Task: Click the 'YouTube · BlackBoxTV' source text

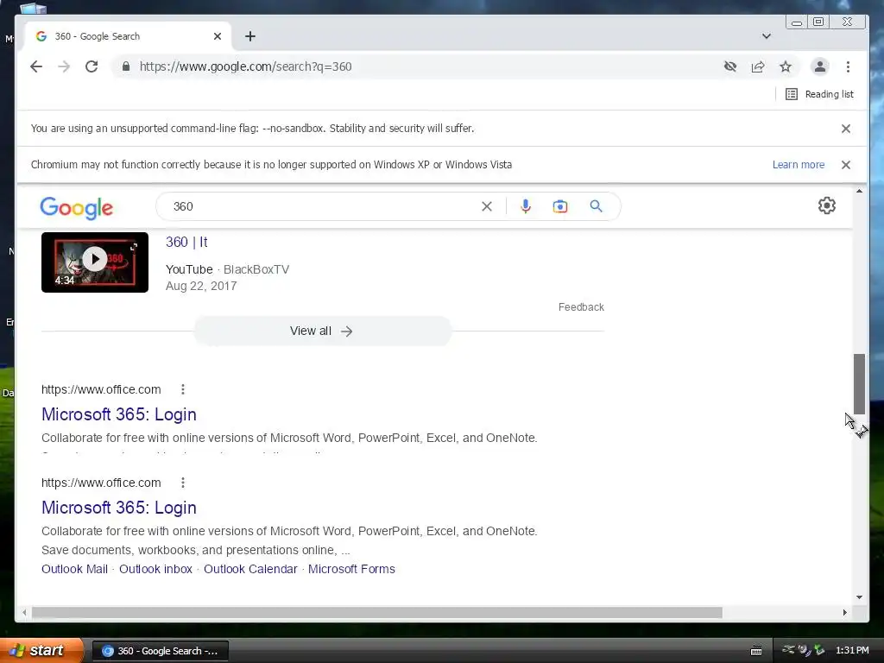Action: [227, 269]
